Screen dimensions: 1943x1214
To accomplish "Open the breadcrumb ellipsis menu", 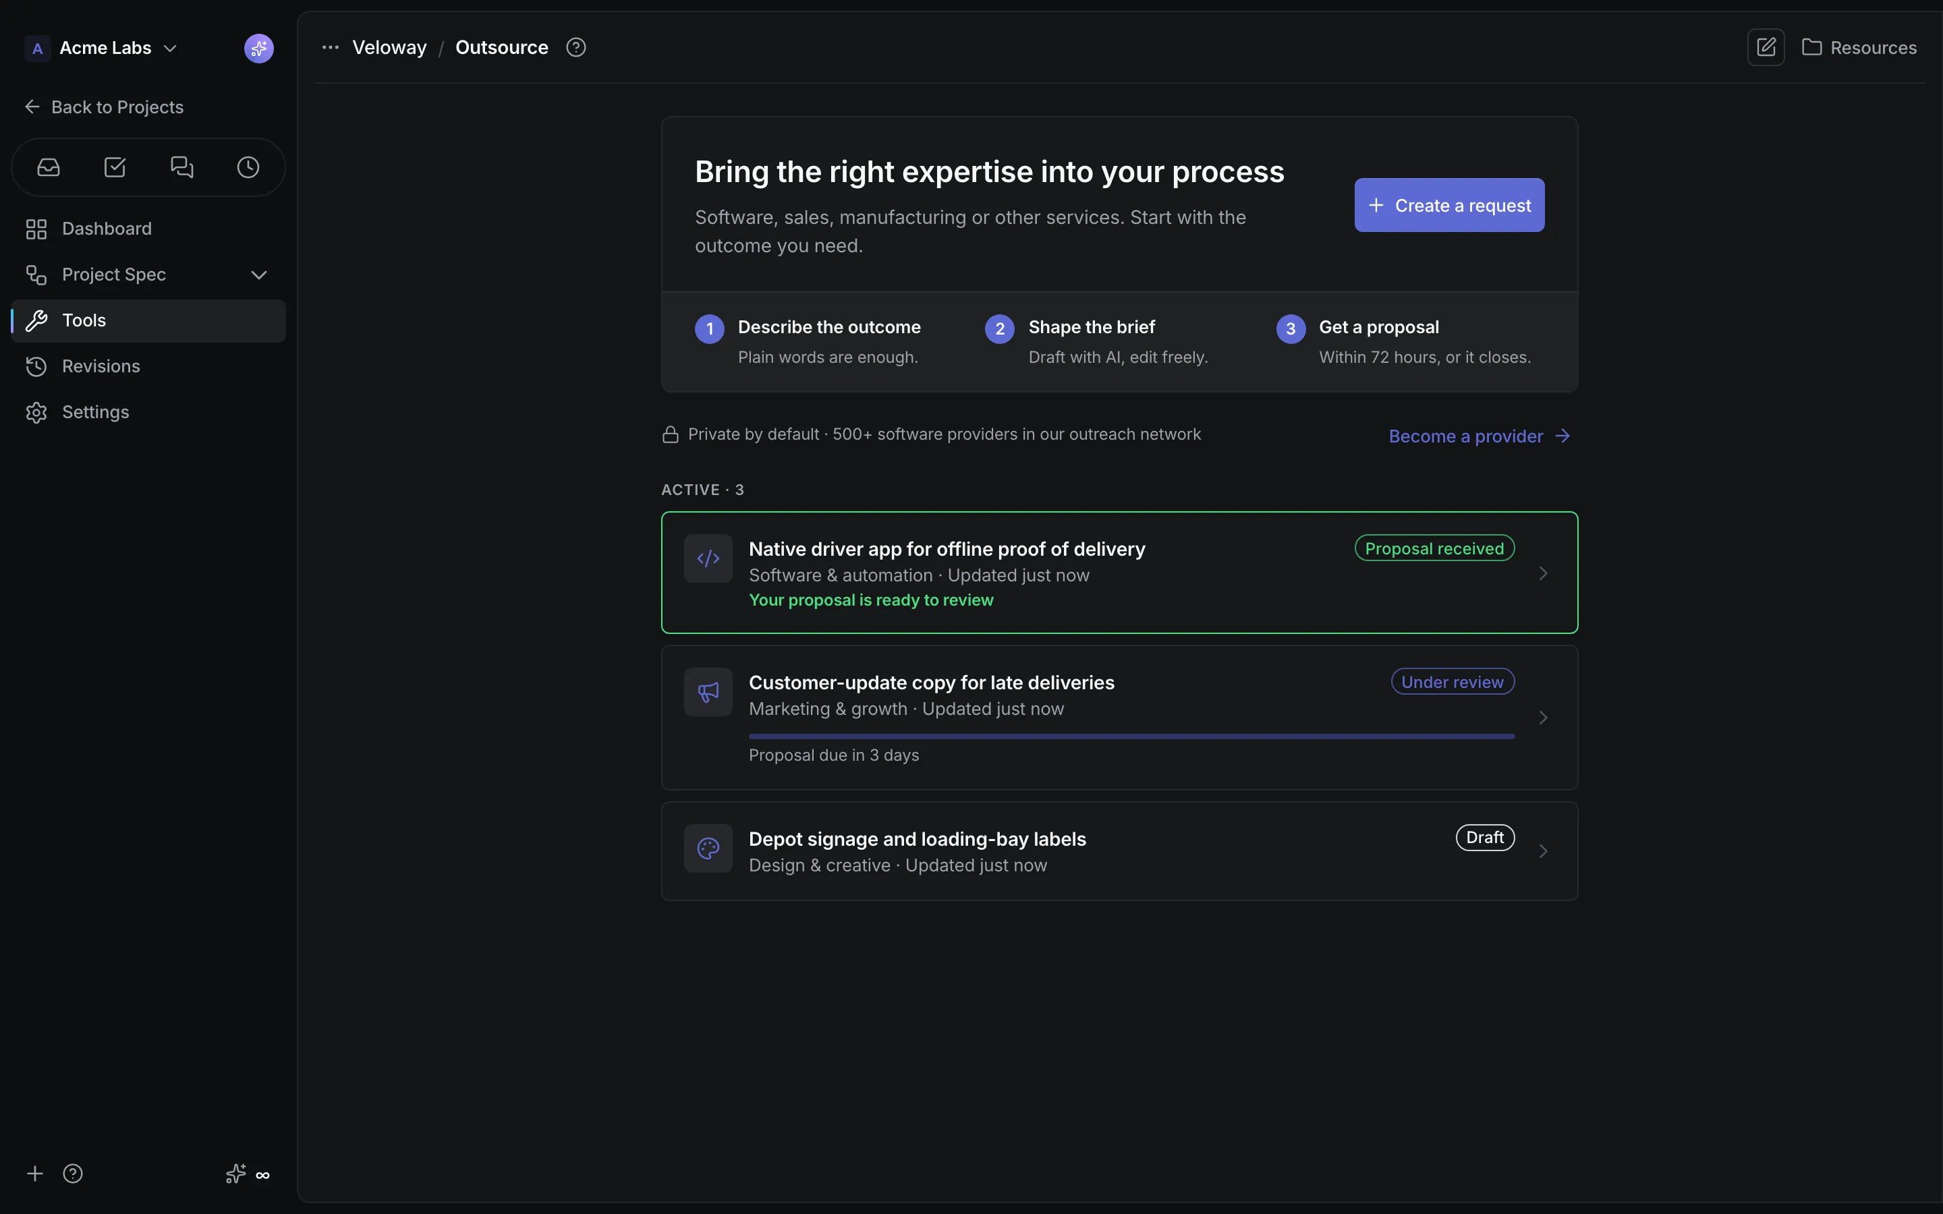I will tap(330, 47).
